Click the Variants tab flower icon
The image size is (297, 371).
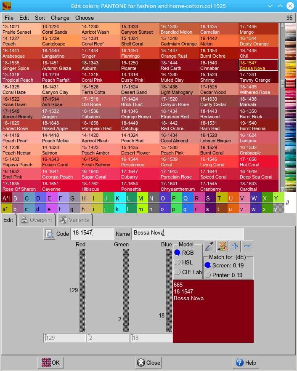pos(64,220)
